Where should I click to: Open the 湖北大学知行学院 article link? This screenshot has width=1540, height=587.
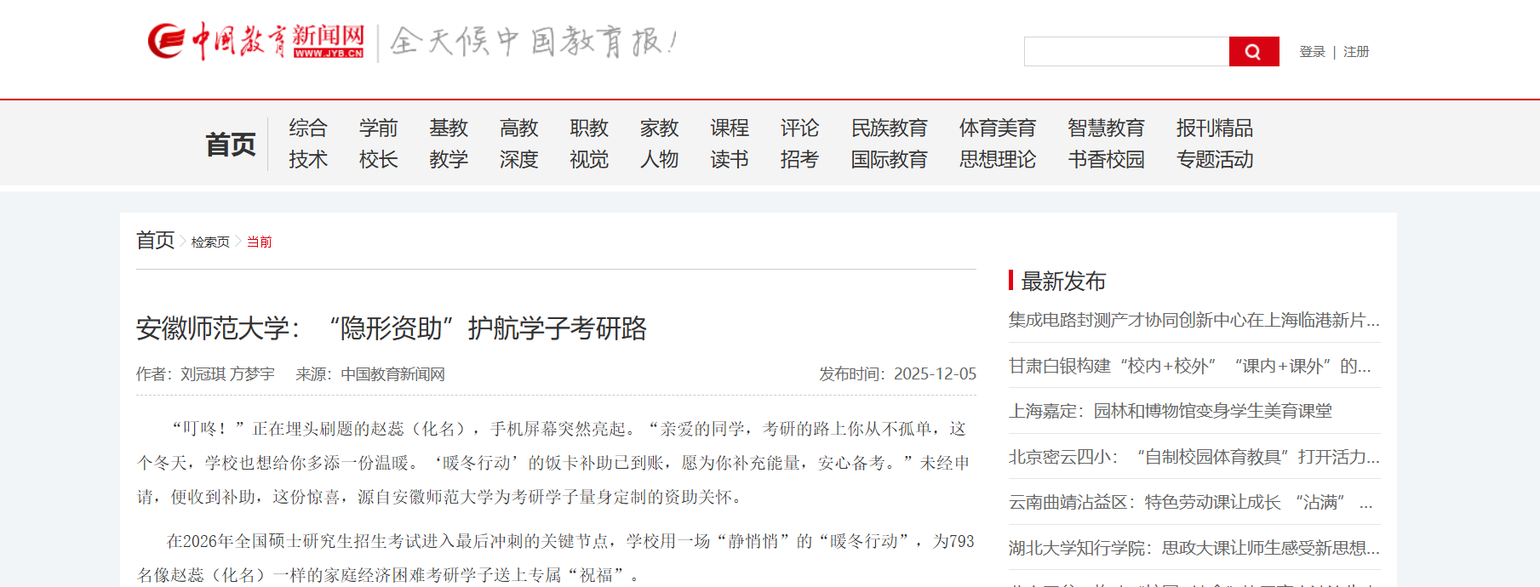[x=1194, y=548]
